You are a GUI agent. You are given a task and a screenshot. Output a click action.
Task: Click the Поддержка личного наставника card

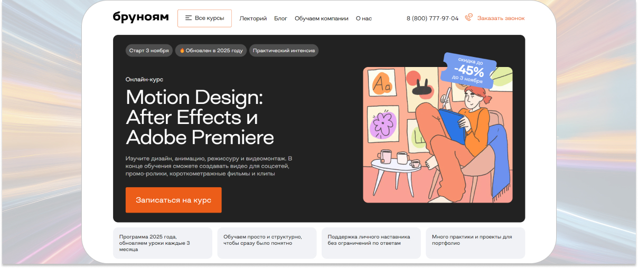[x=371, y=243]
